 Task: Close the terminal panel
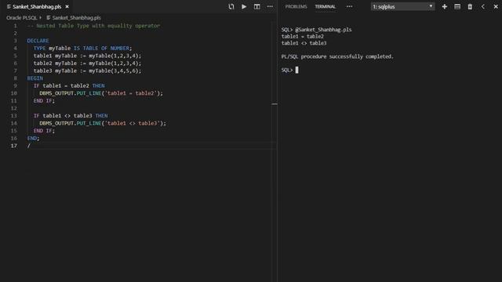tap(496, 7)
